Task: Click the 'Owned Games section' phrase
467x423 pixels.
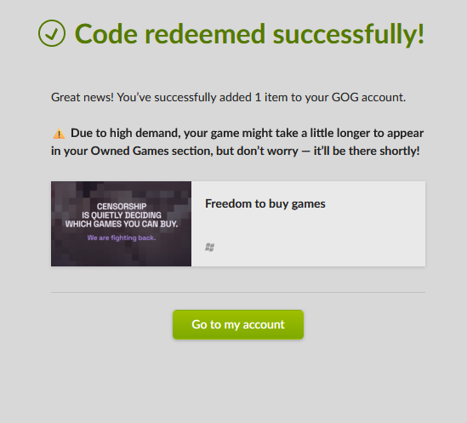Action: (x=151, y=151)
